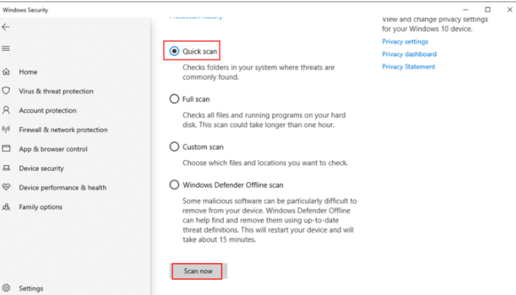Image resolution: width=516 pixels, height=295 pixels.
Task: Click the Scan now button
Action: pyautogui.click(x=198, y=271)
